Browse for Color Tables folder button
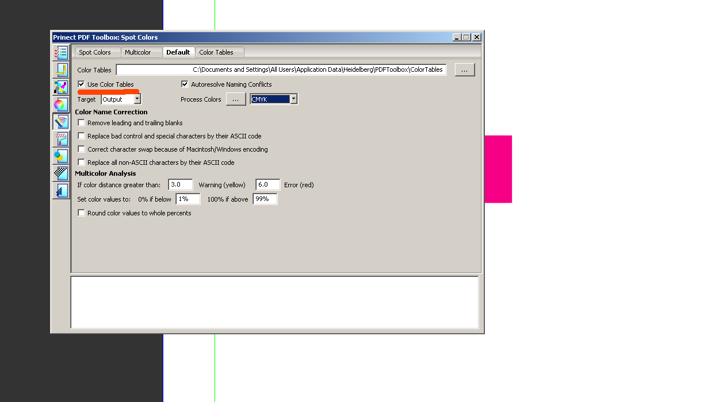 tap(464, 69)
